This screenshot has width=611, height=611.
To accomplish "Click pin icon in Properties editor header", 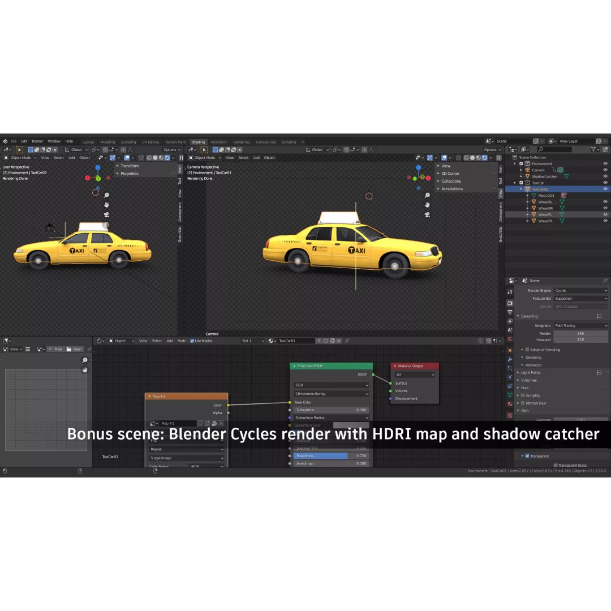I will 605,281.
